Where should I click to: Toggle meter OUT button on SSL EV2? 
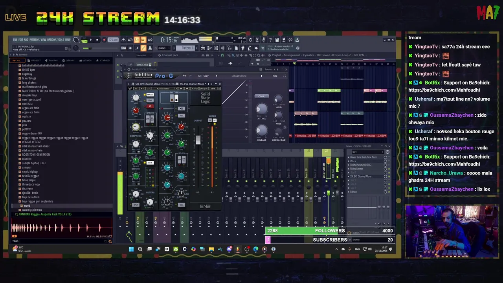(215, 120)
